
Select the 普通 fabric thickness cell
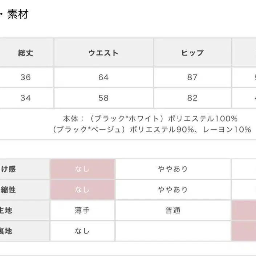coord(172,210)
